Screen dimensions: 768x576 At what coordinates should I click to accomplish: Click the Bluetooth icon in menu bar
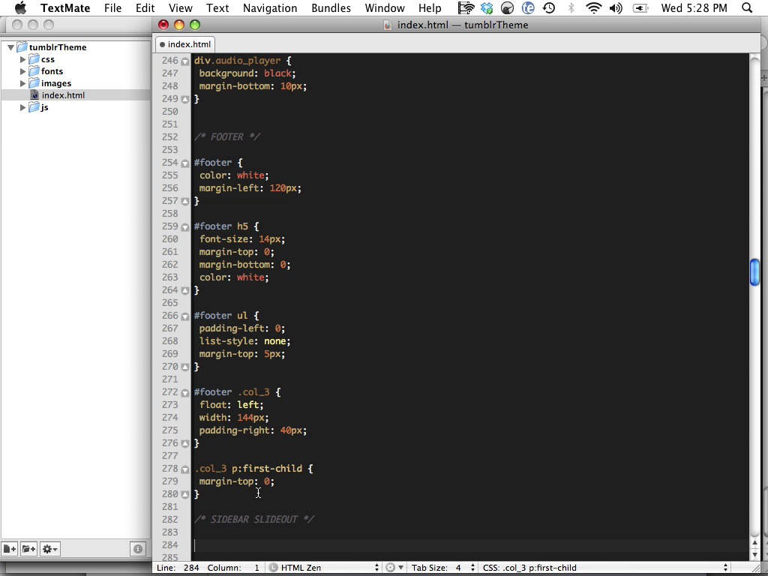click(x=571, y=7)
